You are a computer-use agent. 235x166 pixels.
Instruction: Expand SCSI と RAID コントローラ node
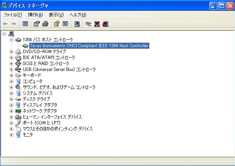(x=11, y=64)
